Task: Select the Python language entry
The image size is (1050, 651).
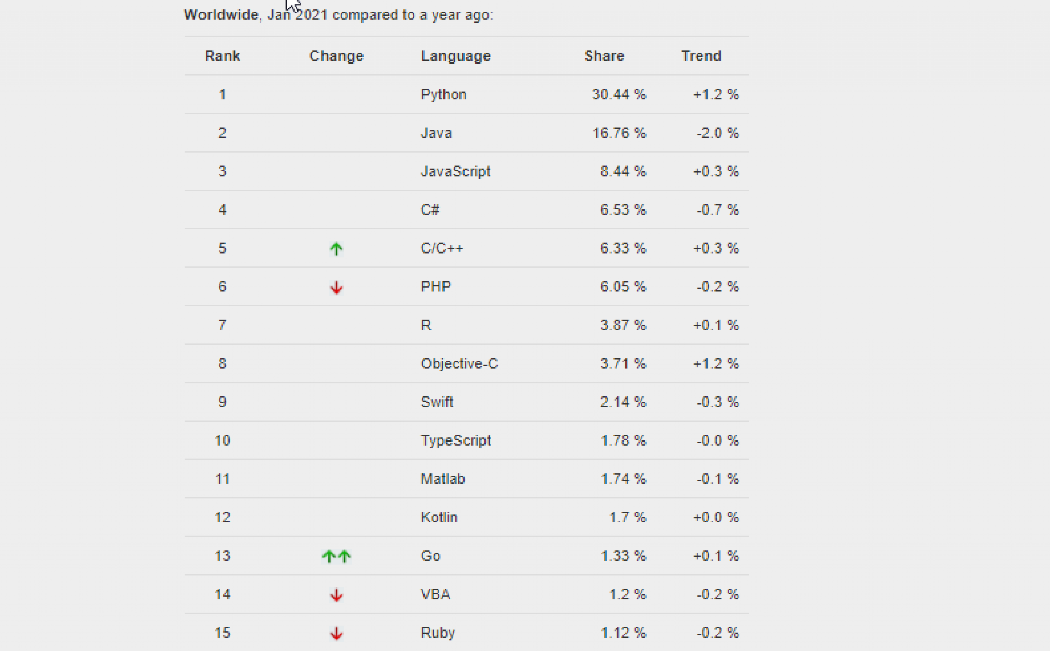Action: coord(443,95)
